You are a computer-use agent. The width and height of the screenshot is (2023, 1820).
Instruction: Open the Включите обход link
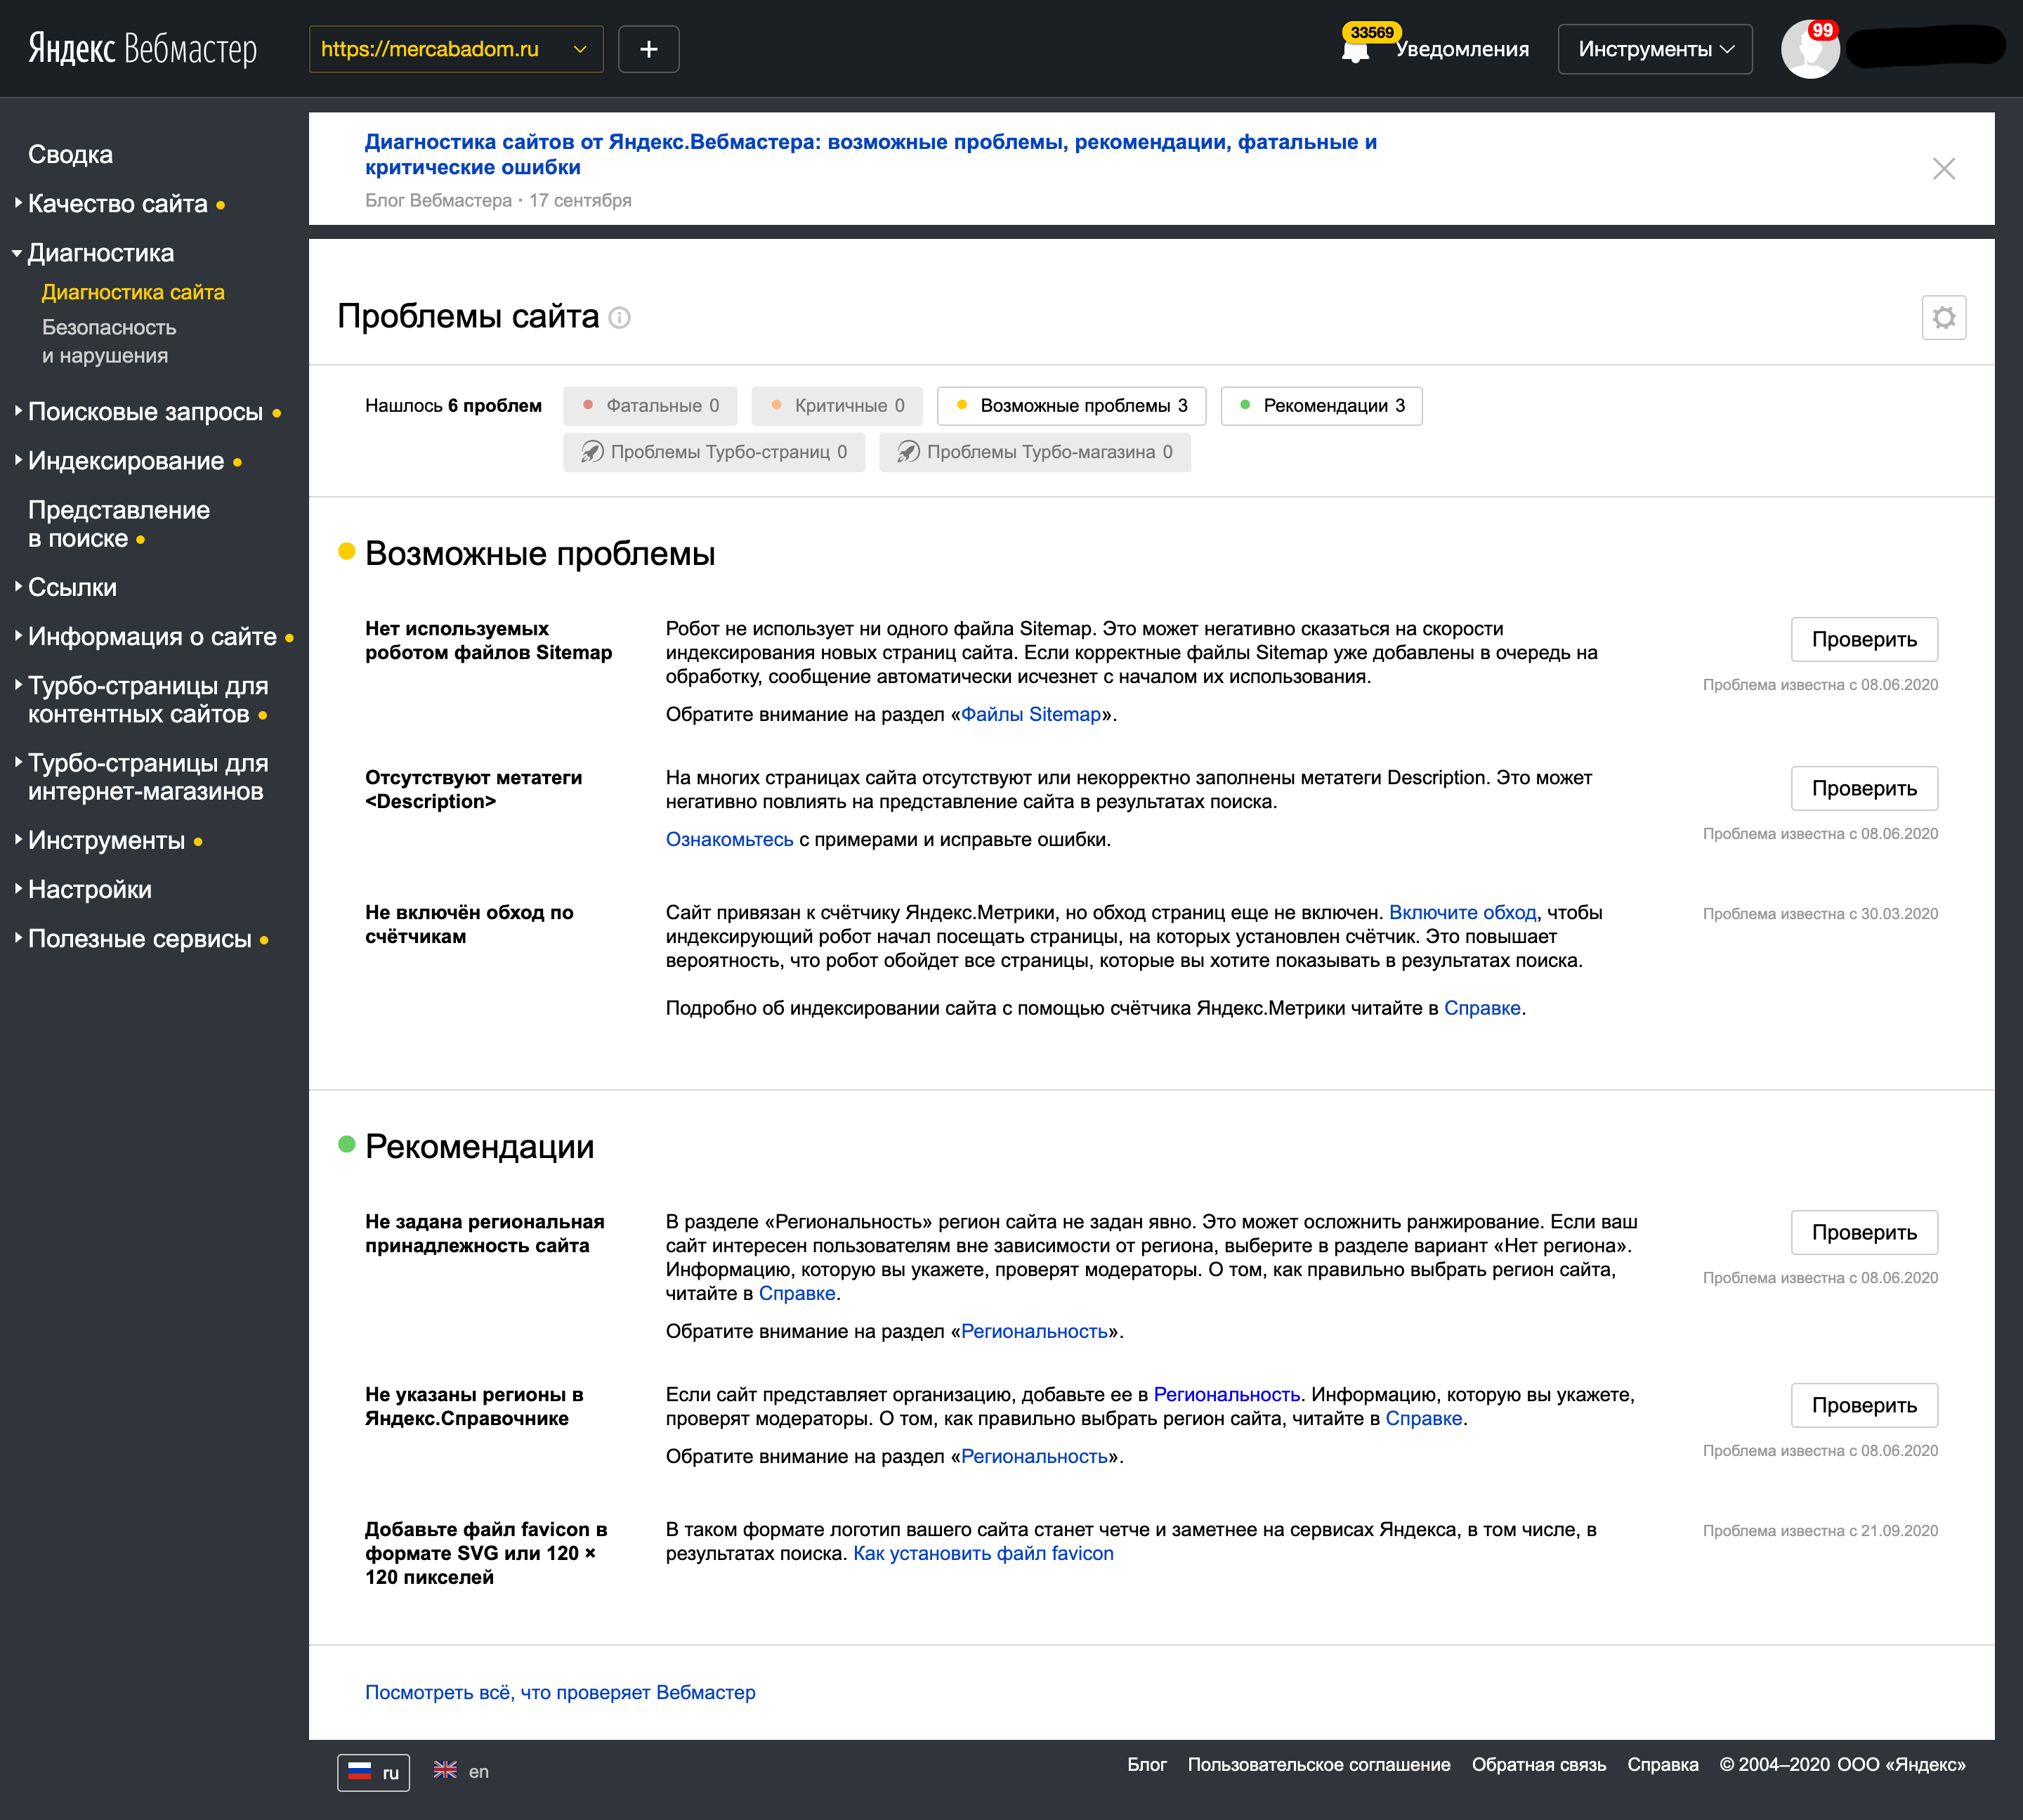1462,913
